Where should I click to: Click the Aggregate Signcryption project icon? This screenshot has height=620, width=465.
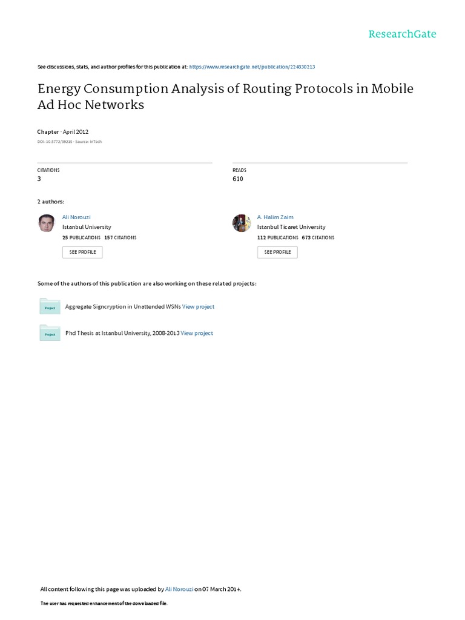50,306
